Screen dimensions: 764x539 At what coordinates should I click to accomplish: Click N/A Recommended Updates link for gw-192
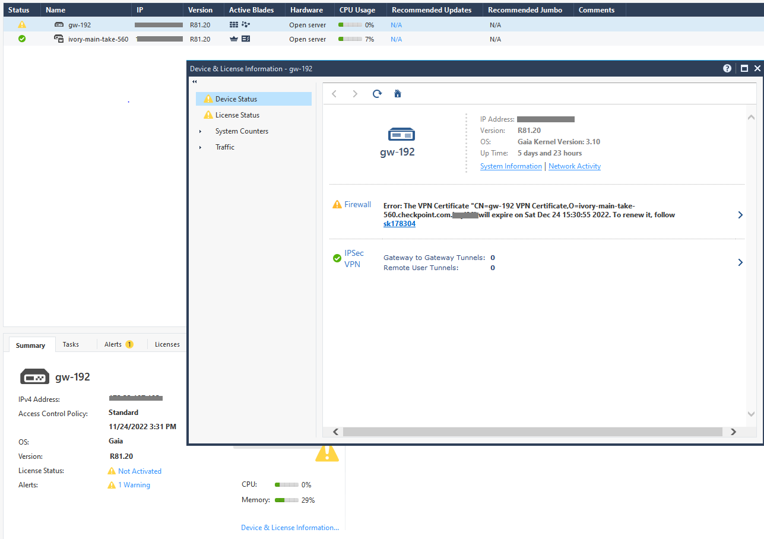click(x=396, y=25)
